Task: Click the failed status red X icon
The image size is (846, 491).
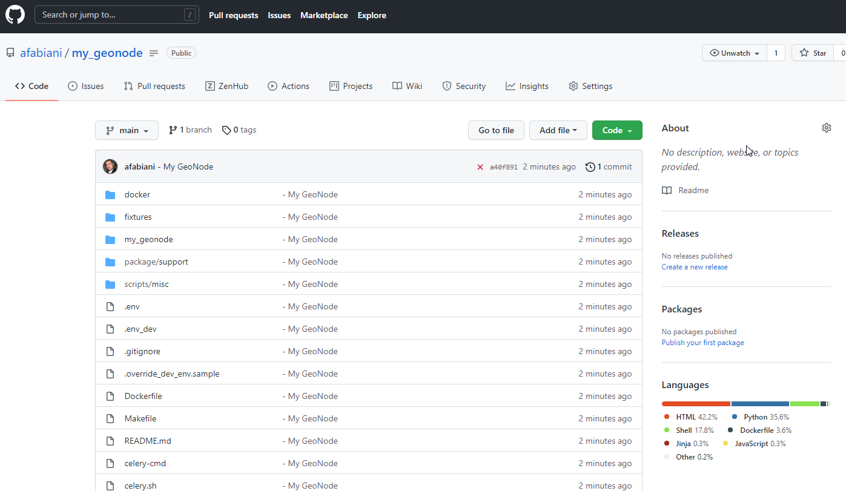Action: [480, 167]
